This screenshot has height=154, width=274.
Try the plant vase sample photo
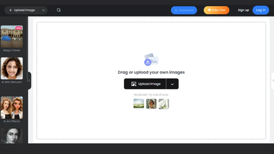click(x=164, y=104)
